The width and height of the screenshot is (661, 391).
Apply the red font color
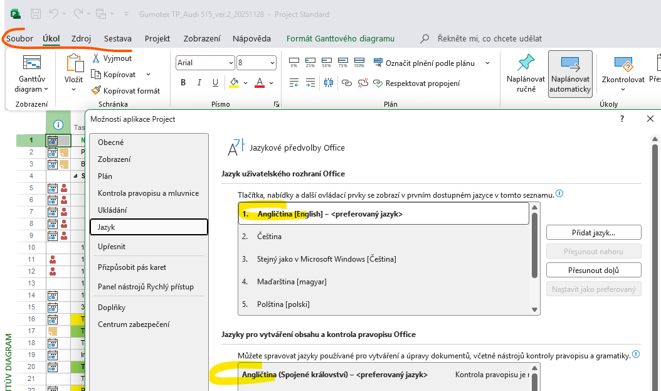tap(260, 83)
